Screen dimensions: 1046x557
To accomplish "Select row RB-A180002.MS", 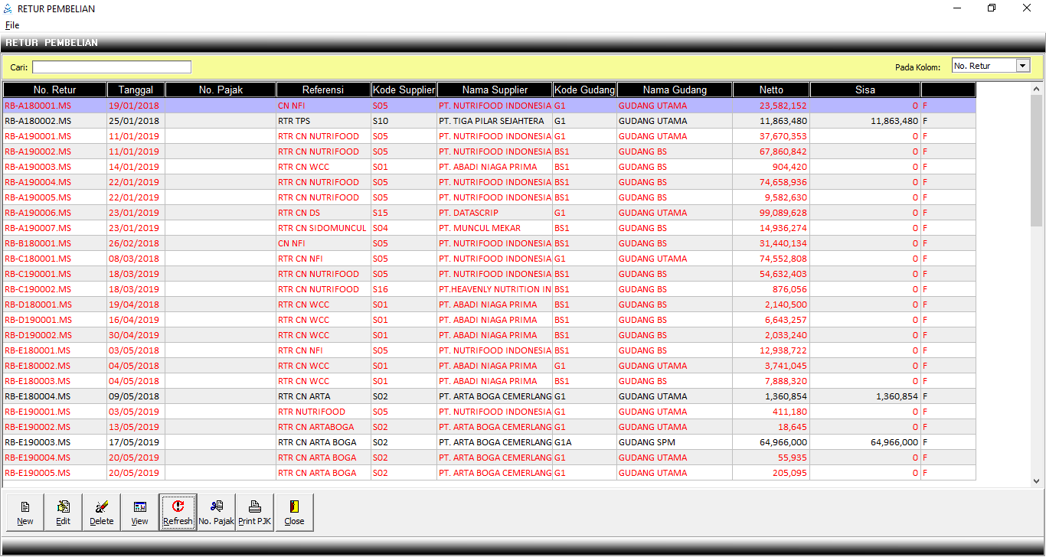I will click(x=38, y=121).
